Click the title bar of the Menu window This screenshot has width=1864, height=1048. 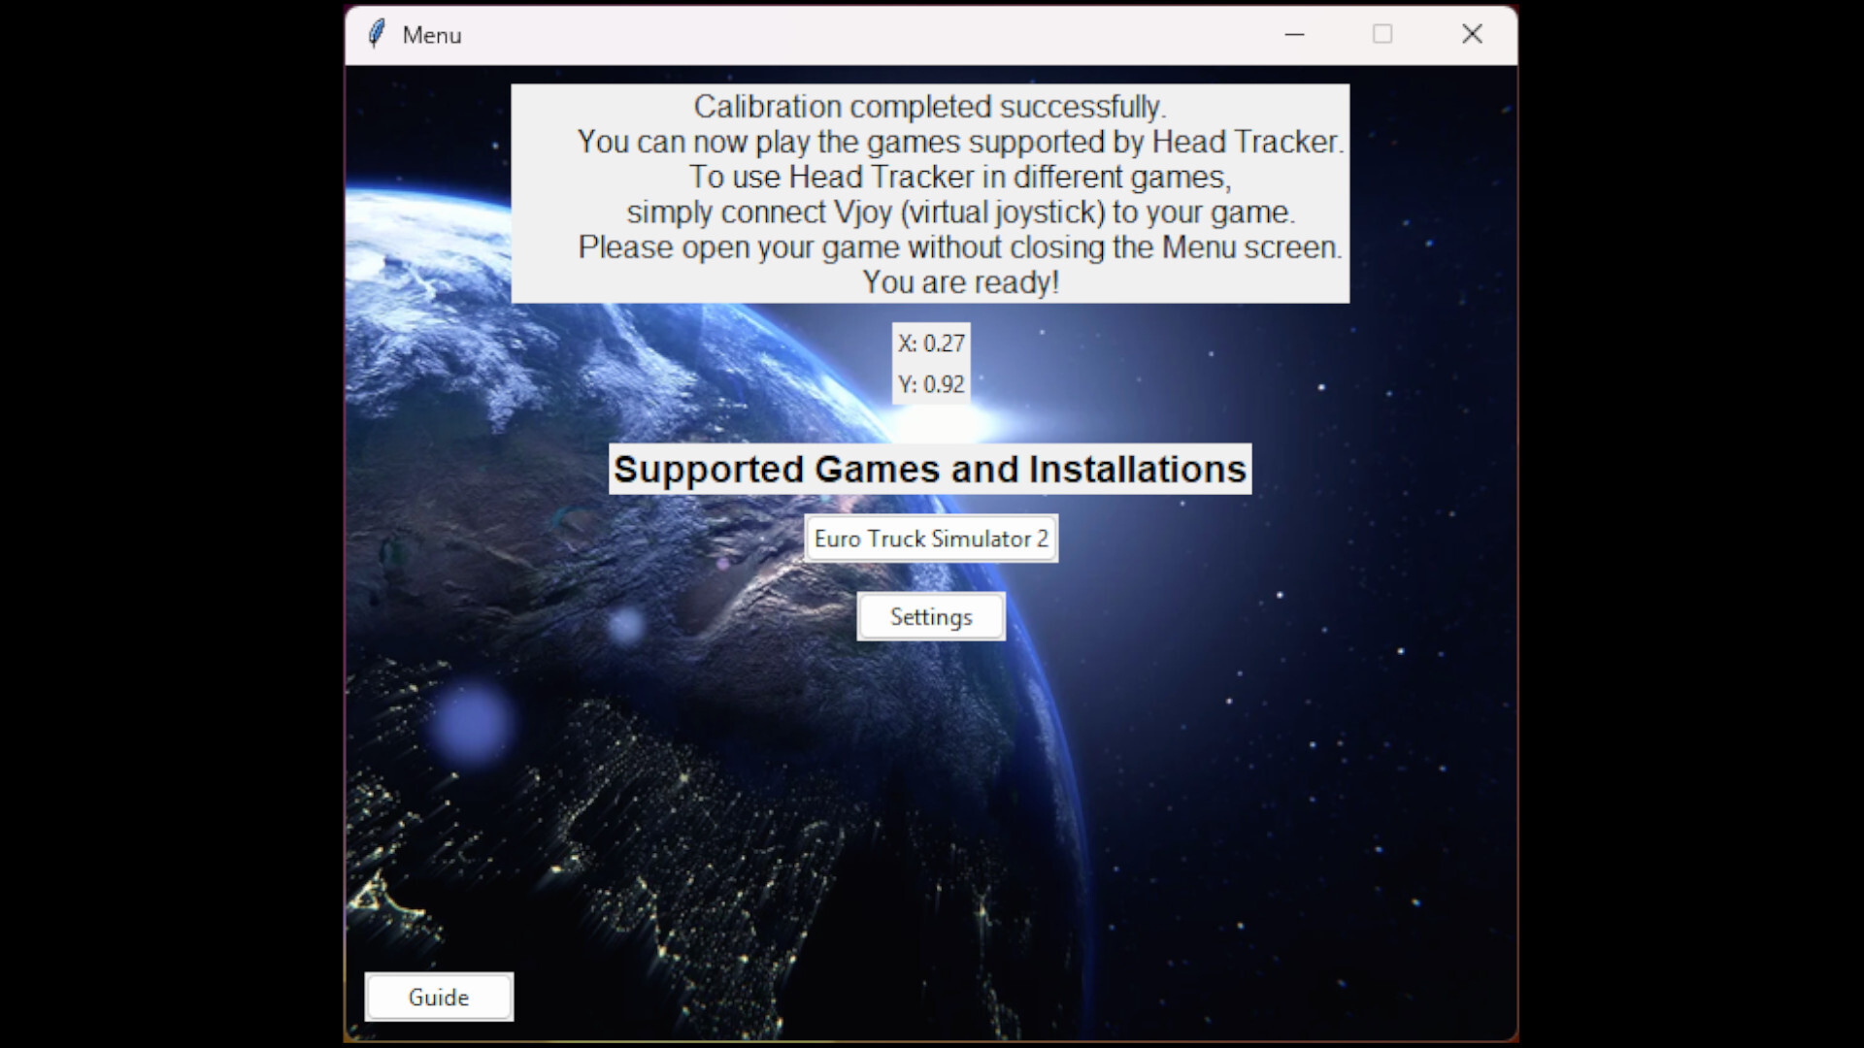pos(874,34)
